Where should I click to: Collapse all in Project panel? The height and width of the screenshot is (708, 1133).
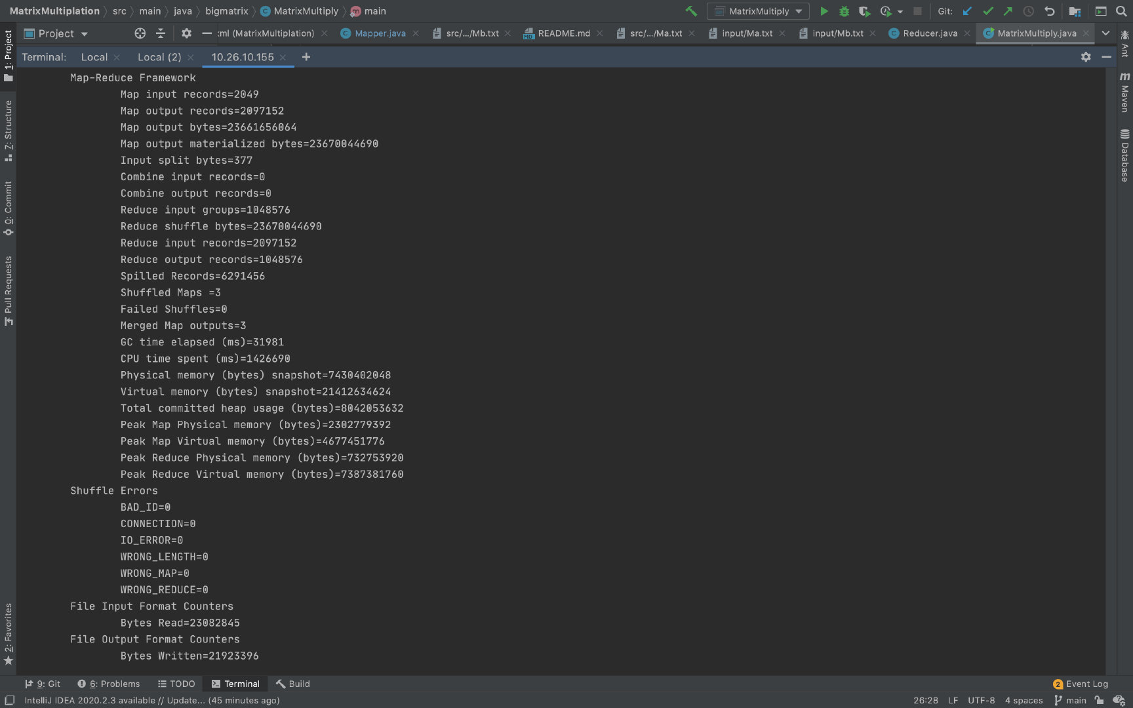[161, 33]
